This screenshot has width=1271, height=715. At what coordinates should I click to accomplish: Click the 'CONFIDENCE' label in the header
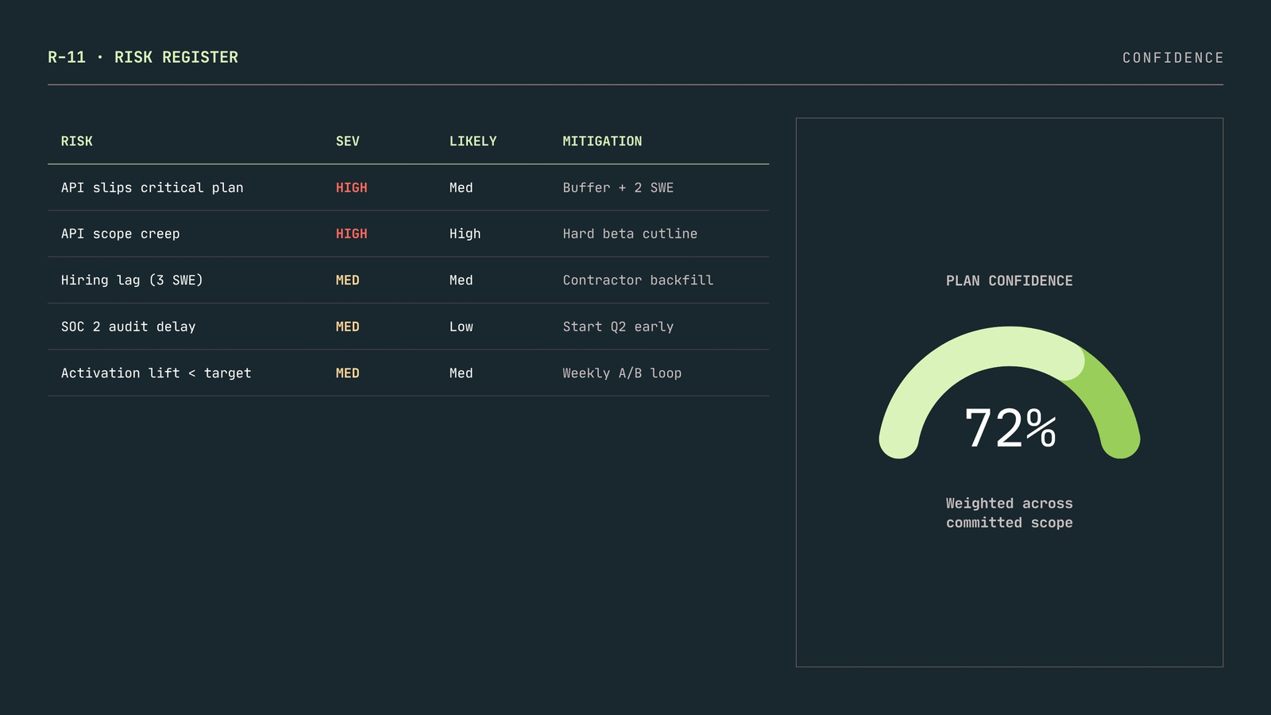coord(1172,58)
